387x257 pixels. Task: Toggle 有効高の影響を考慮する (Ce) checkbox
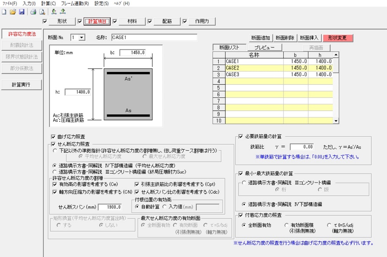pos(55,184)
